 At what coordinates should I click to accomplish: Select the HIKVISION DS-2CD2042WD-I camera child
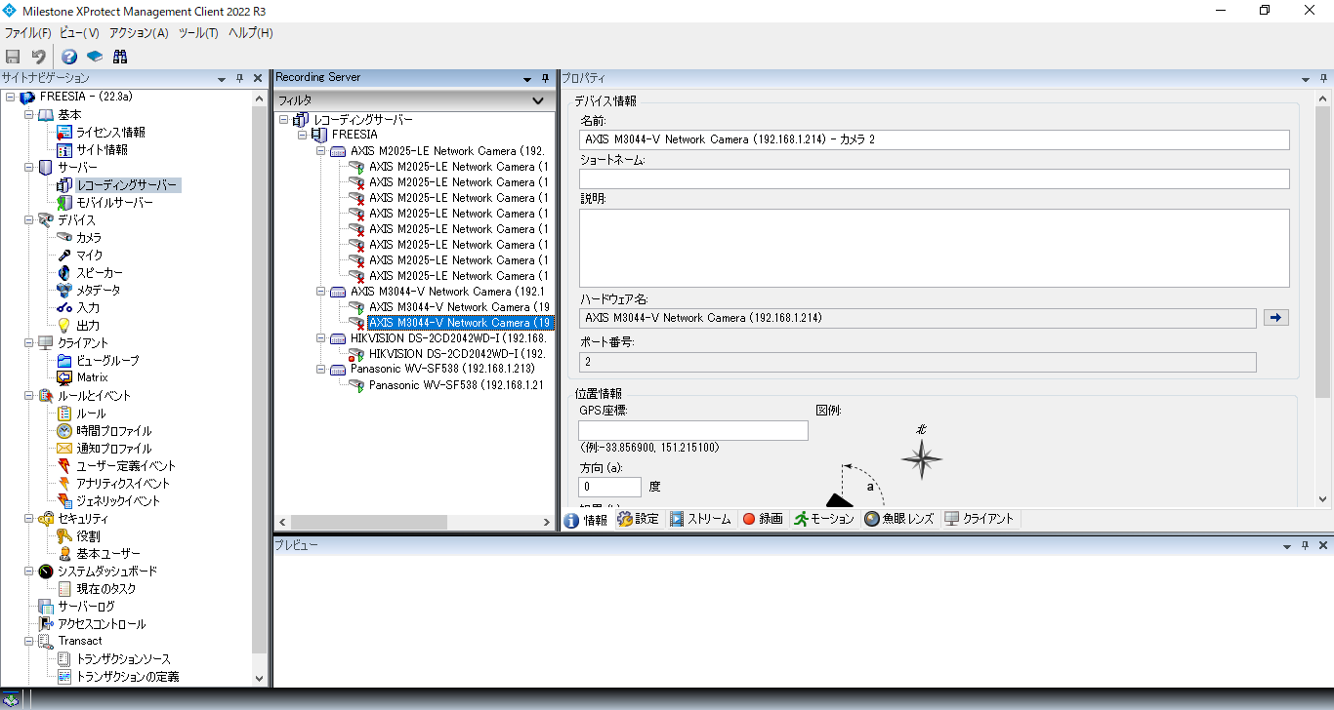[x=457, y=354]
